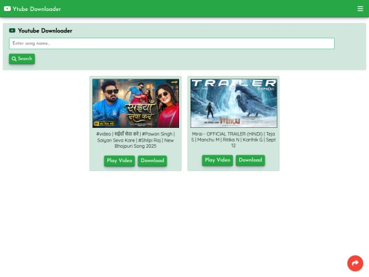Download the Saiyan Seva Kare song
Image resolution: width=369 pixels, height=277 pixels.
pos(152,161)
